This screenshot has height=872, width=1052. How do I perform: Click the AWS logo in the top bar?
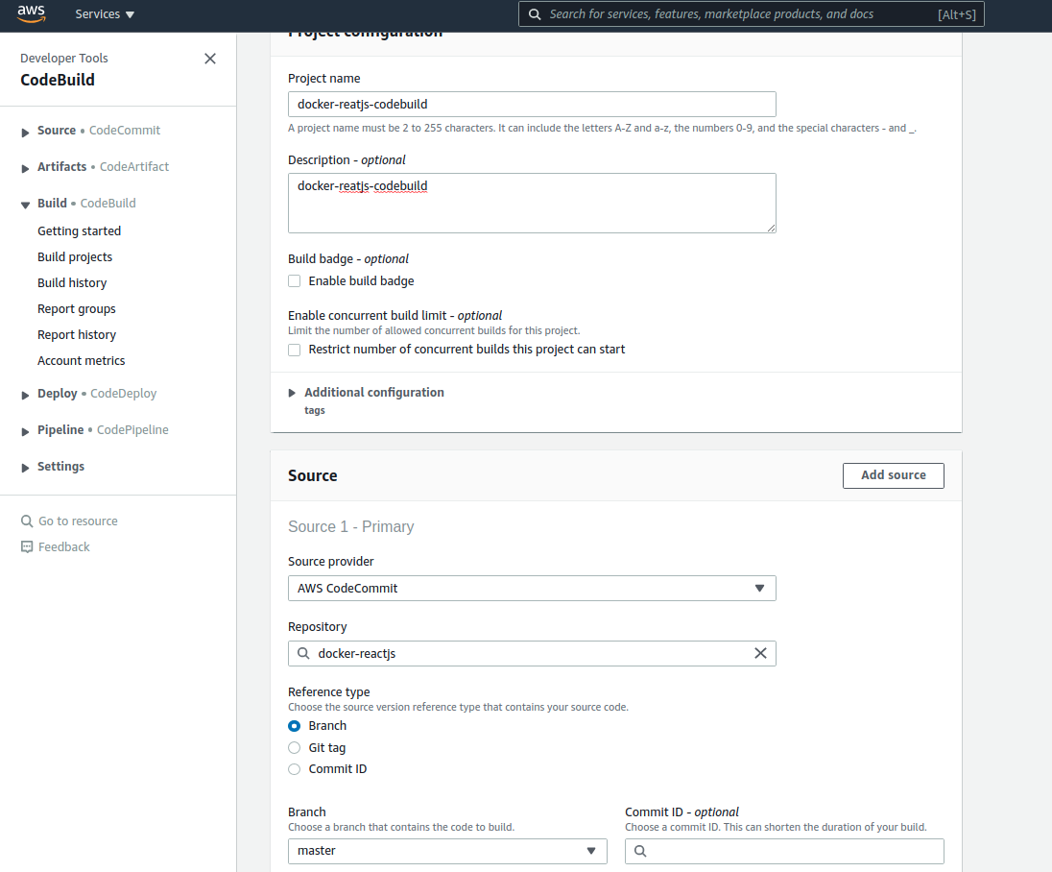30,13
